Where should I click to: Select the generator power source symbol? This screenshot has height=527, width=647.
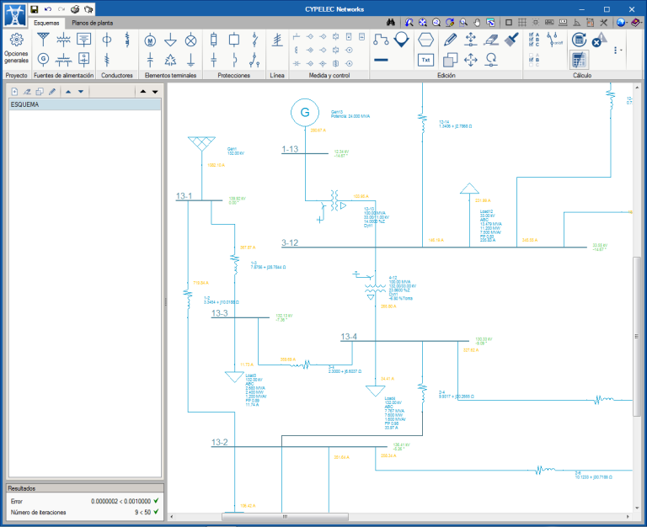pos(42,59)
